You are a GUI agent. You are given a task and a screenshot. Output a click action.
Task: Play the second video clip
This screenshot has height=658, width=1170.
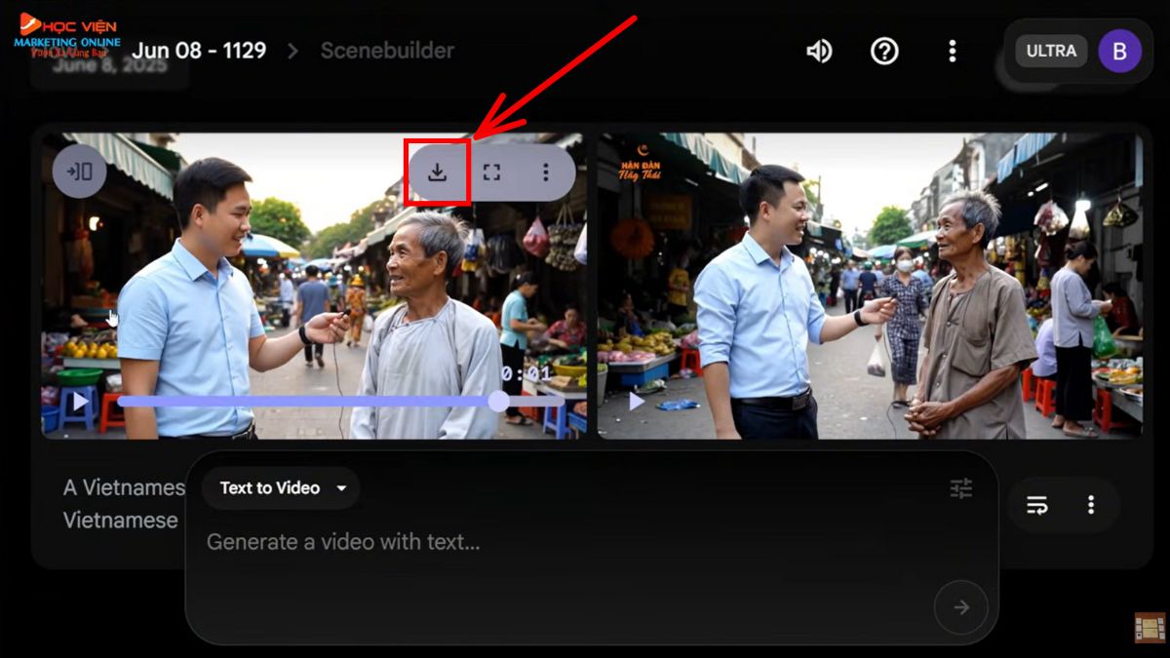[x=637, y=401]
